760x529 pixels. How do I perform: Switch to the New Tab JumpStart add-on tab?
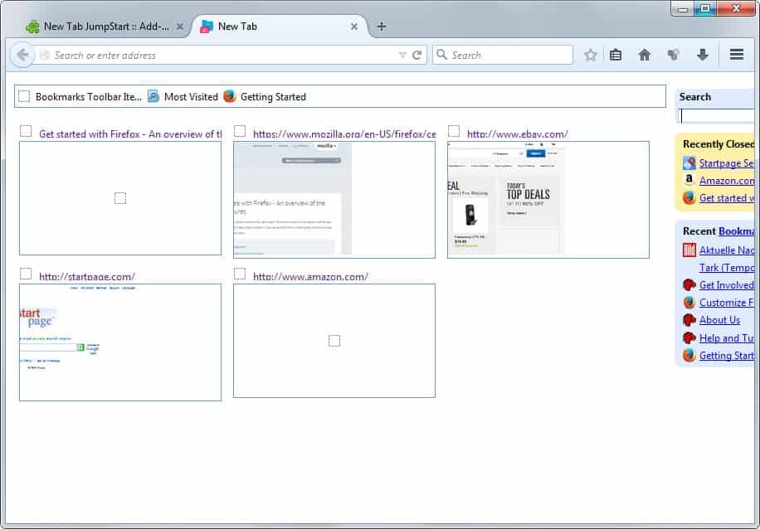pyautogui.click(x=105, y=27)
